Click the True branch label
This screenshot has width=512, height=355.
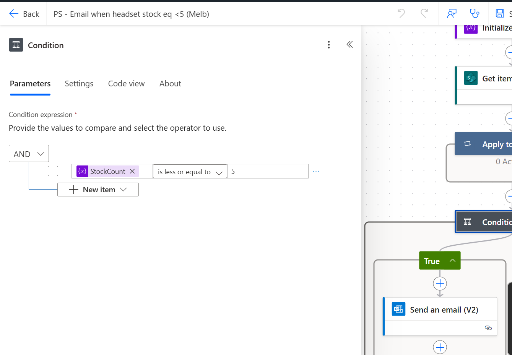tap(432, 261)
